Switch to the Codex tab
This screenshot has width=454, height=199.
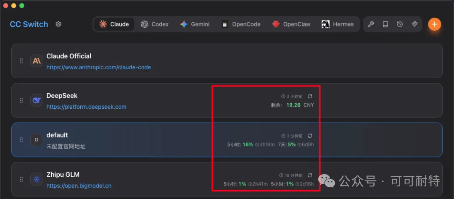click(155, 24)
